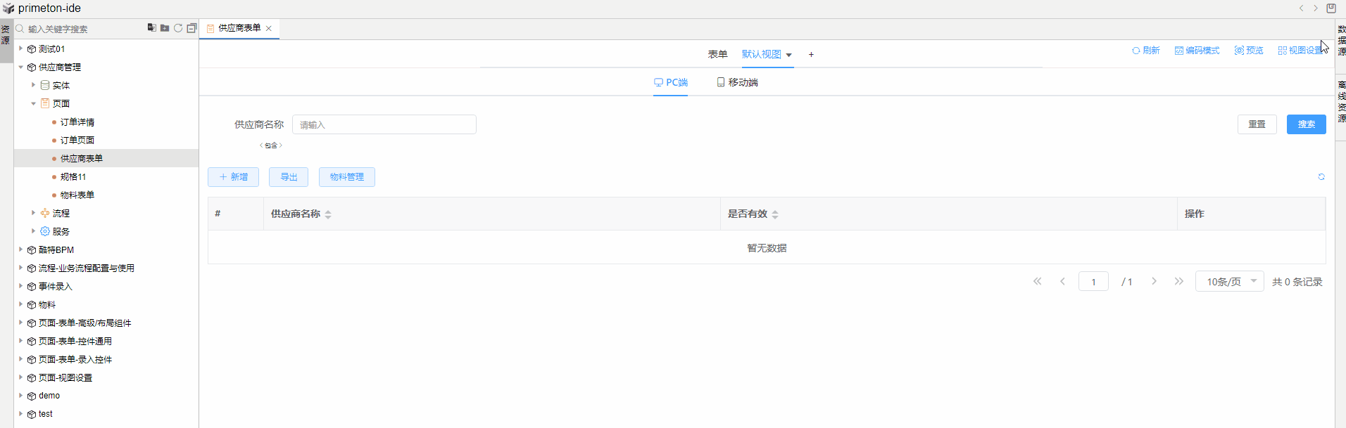
Task: Select the 表单 tab
Action: [717, 55]
